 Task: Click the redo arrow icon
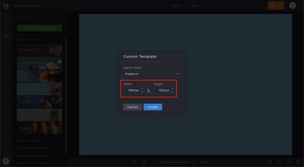point(289,162)
